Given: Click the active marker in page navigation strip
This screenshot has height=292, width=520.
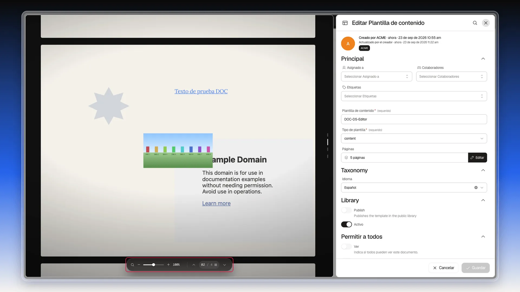Looking at the screenshot, I should [x=328, y=142].
